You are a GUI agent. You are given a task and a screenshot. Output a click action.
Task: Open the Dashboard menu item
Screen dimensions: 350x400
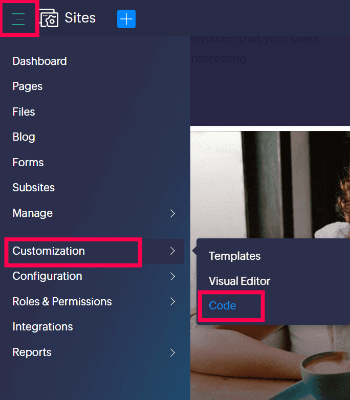pyautogui.click(x=39, y=61)
